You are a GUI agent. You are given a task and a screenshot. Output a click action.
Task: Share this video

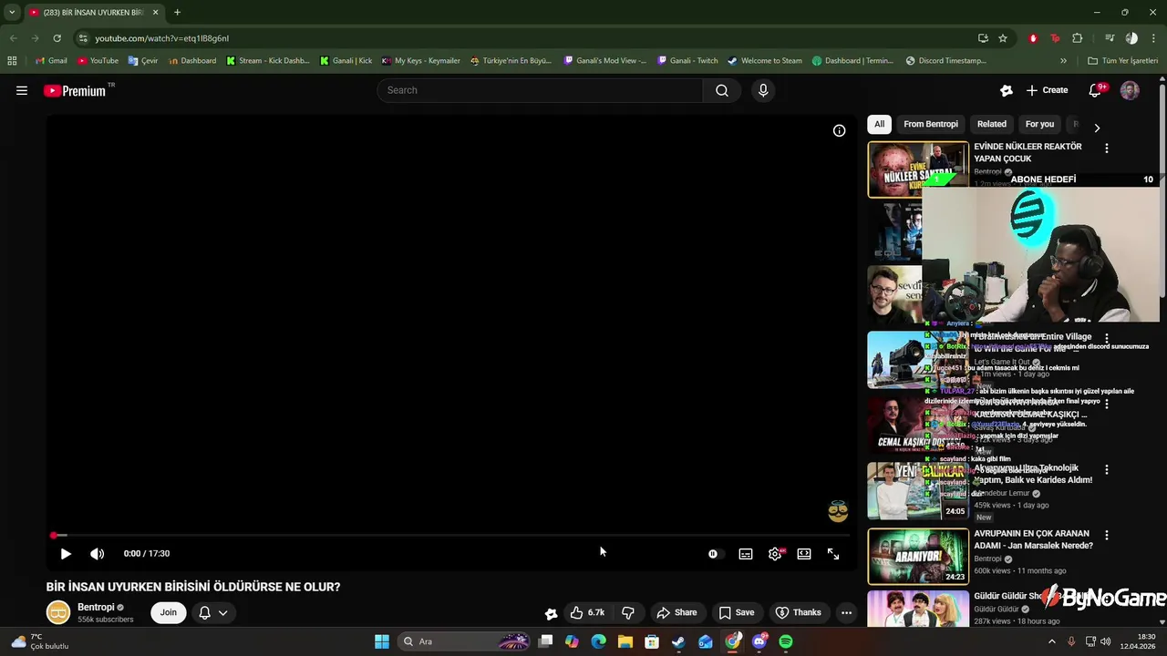pyautogui.click(x=676, y=612)
